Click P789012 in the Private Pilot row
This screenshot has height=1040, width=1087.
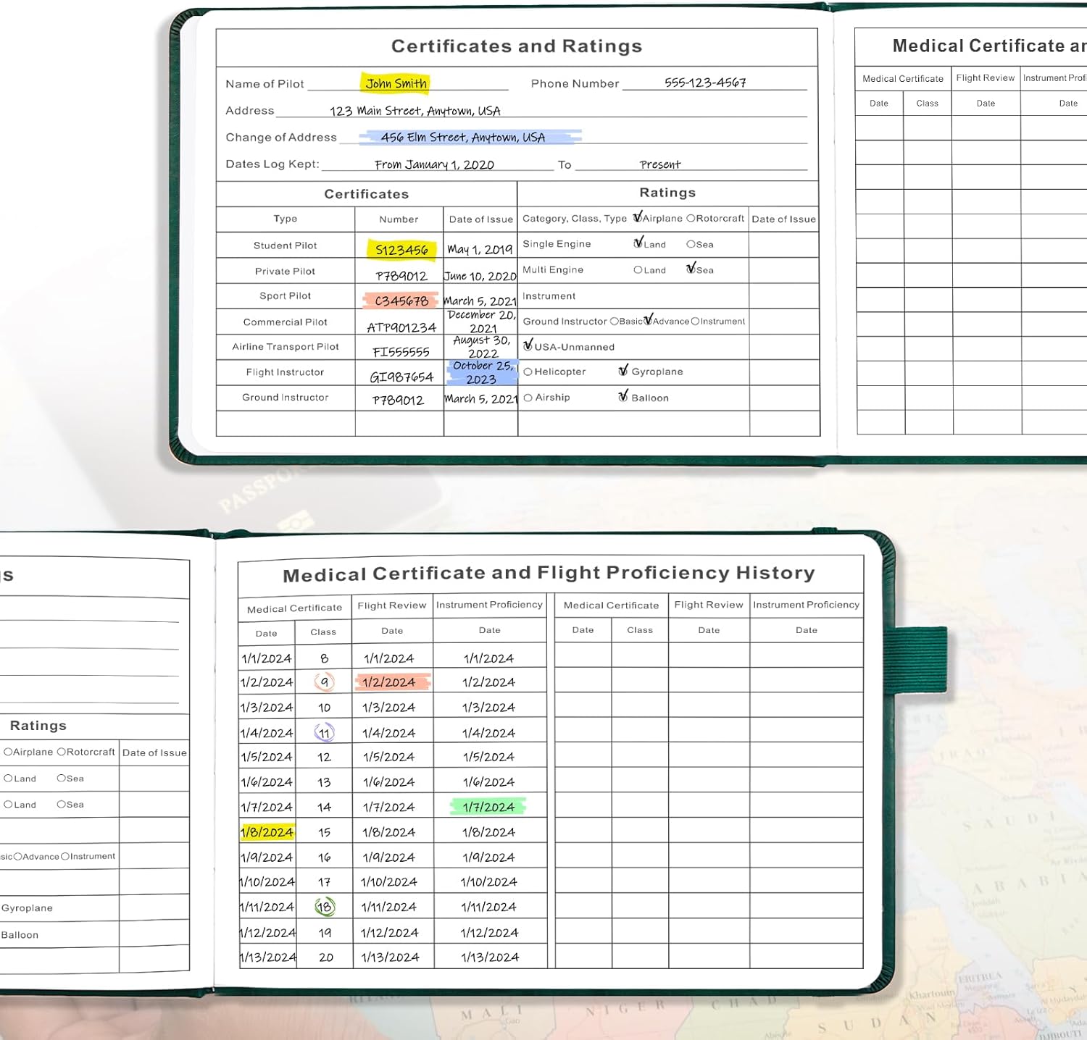pos(401,276)
